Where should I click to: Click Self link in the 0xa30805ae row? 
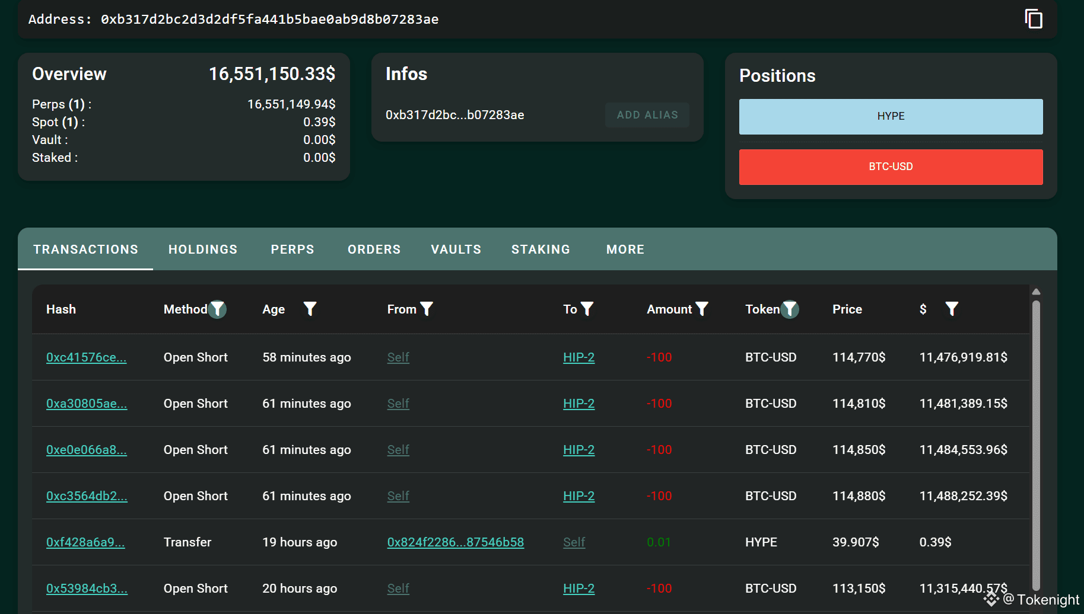398,404
